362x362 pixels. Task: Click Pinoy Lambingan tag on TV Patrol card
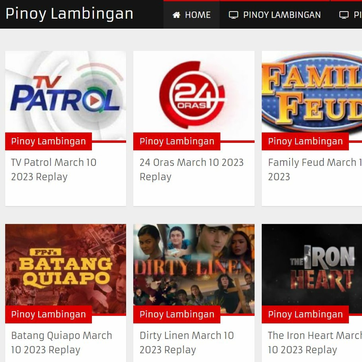coord(49,141)
